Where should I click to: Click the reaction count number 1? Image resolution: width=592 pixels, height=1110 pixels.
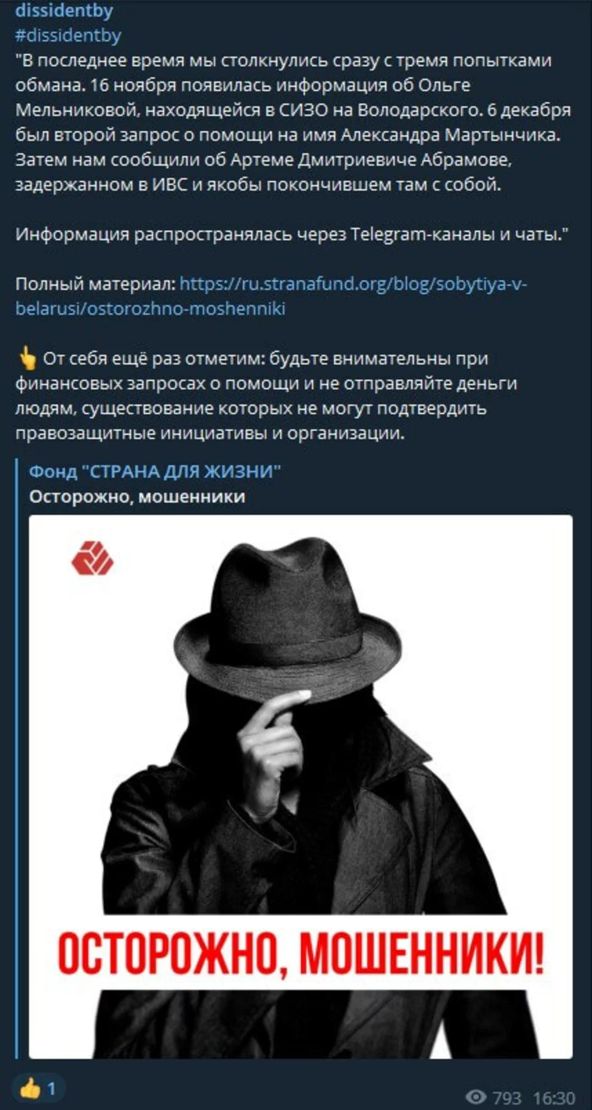tap(51, 1089)
